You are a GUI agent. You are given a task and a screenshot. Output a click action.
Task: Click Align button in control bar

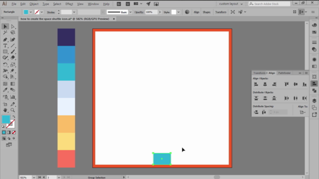[x=196, y=12]
